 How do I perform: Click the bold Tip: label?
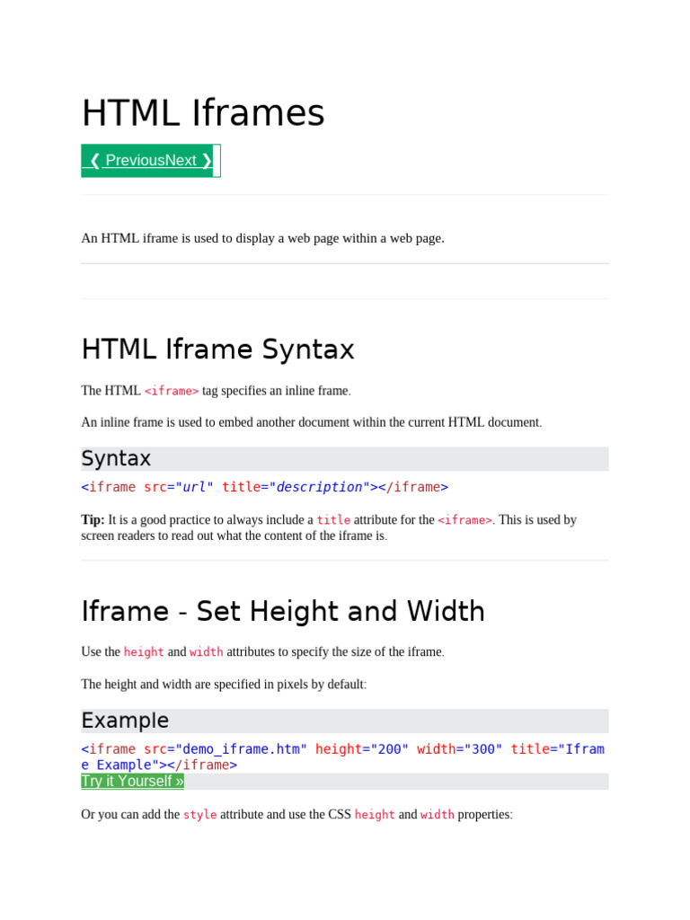click(93, 519)
